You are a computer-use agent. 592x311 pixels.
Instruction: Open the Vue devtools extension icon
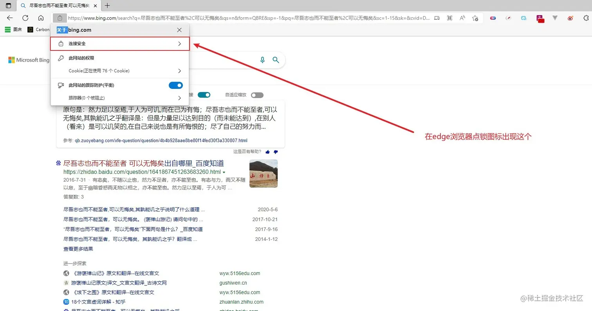point(555,18)
